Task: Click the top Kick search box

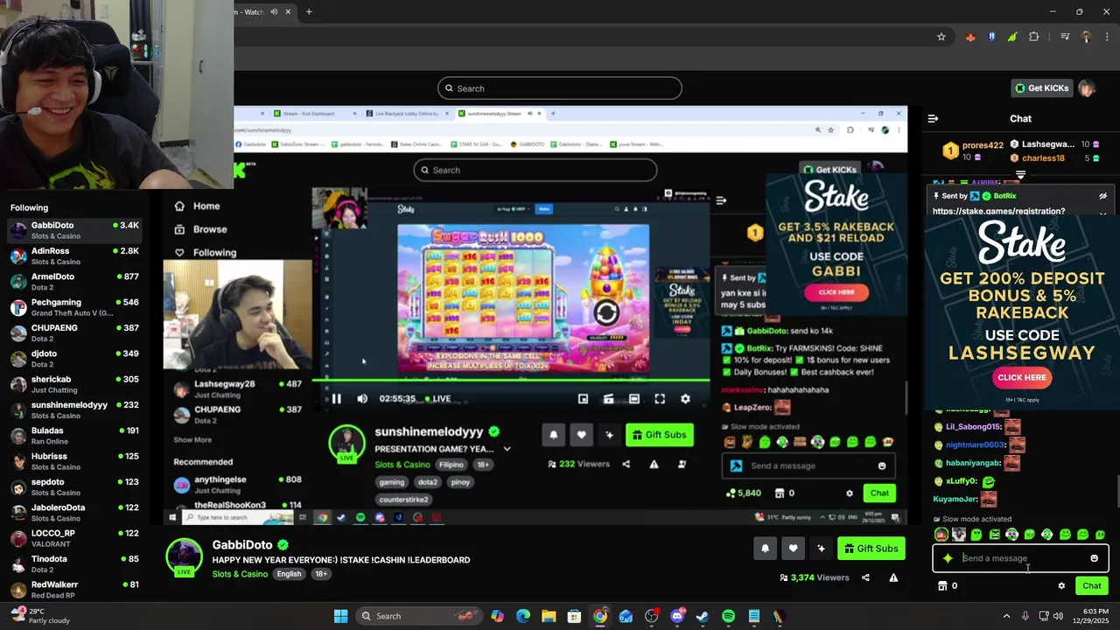Action: (x=560, y=88)
